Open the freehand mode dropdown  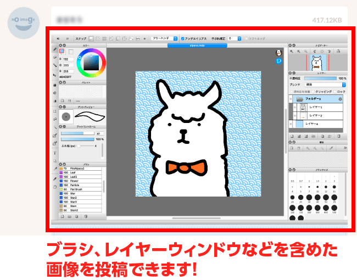click(164, 38)
